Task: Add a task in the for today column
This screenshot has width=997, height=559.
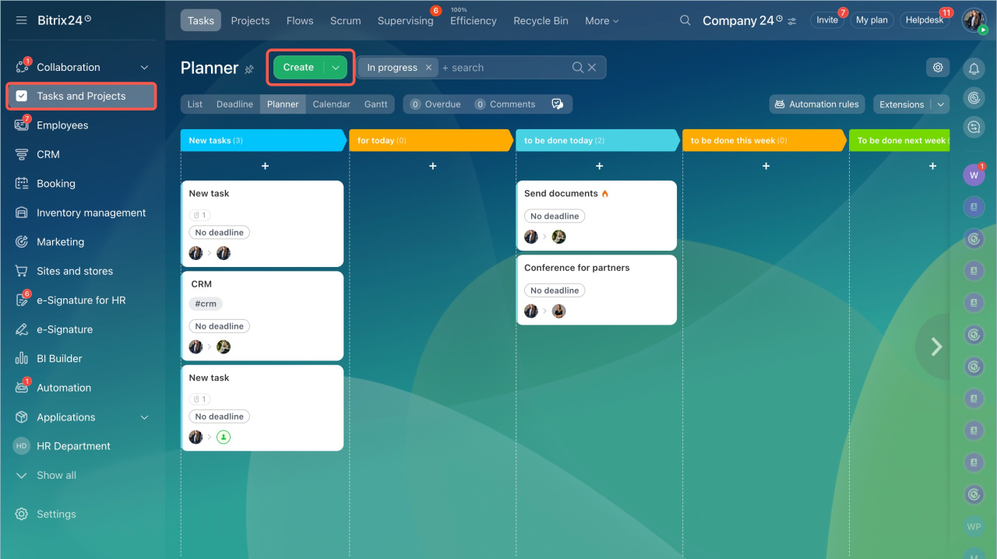Action: 433,166
